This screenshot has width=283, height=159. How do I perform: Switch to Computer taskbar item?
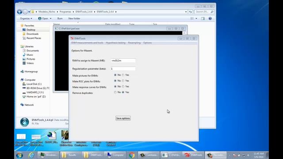click(x=115, y=155)
